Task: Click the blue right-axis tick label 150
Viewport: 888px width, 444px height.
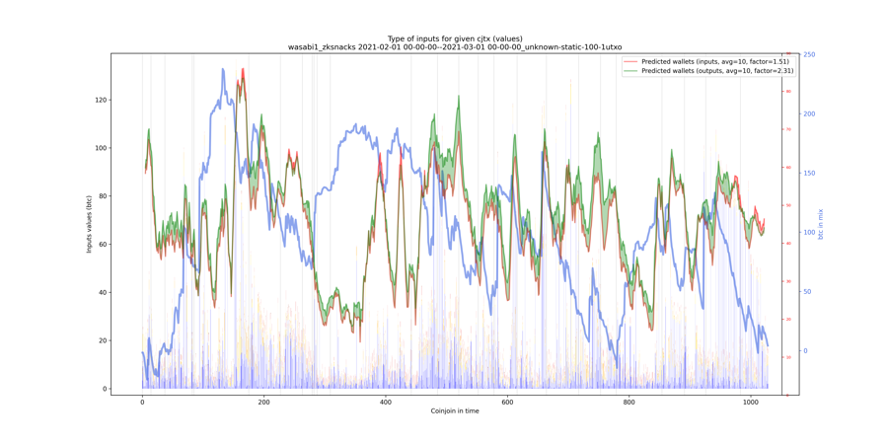Action: (x=809, y=174)
